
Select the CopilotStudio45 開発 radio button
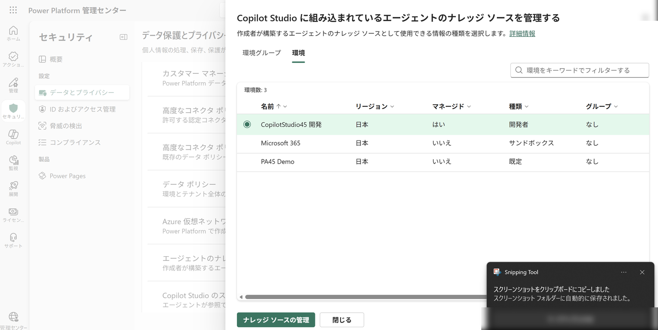click(x=247, y=125)
